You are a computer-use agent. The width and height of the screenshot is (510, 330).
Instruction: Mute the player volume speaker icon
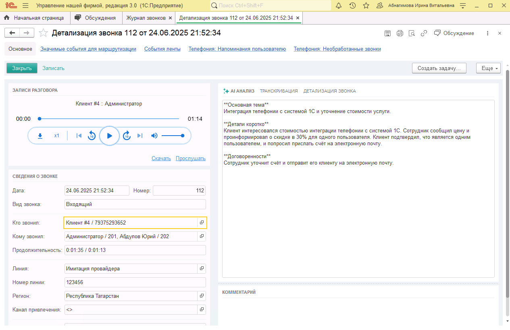(x=154, y=136)
